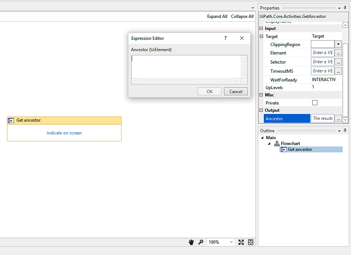Collapse the Target property group
Image resolution: width=351 pixels, height=255 pixels.
tap(261, 36)
